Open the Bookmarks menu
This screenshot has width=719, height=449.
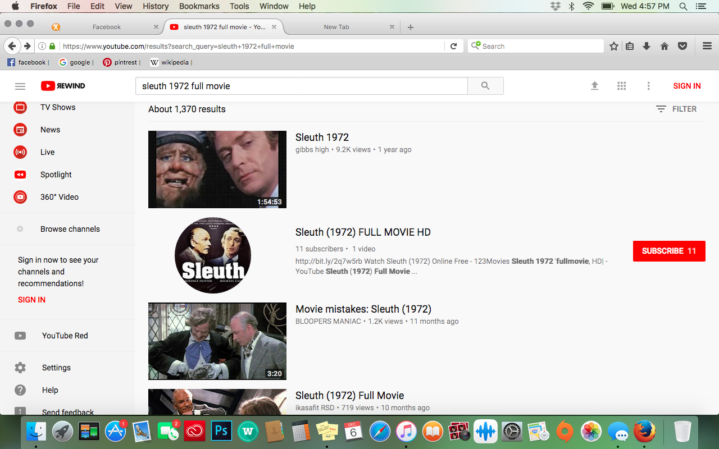[x=199, y=6]
